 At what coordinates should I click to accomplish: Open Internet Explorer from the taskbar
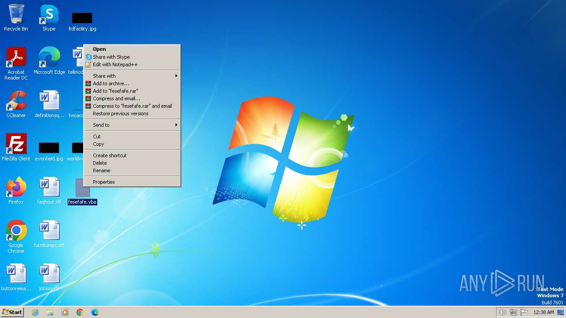35,312
